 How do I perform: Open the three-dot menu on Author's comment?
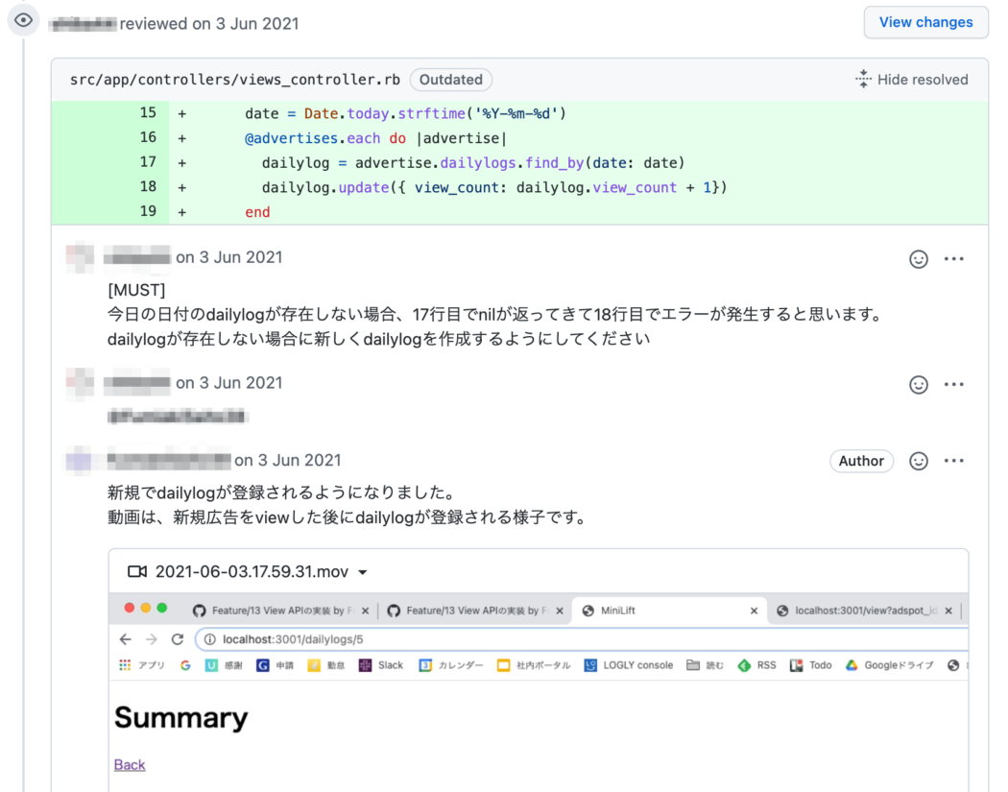[x=954, y=461]
